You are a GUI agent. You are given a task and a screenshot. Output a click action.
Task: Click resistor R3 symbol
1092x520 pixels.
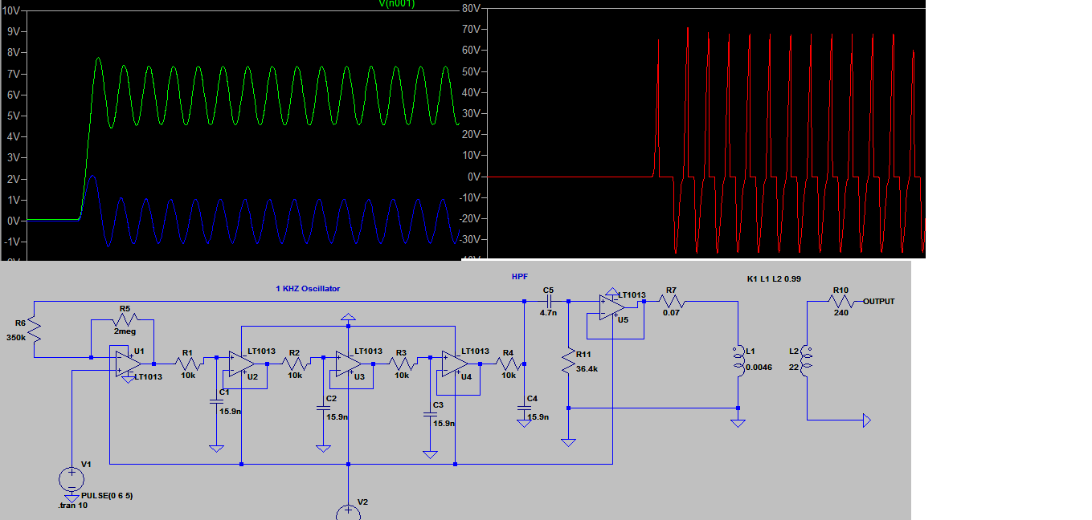point(401,363)
